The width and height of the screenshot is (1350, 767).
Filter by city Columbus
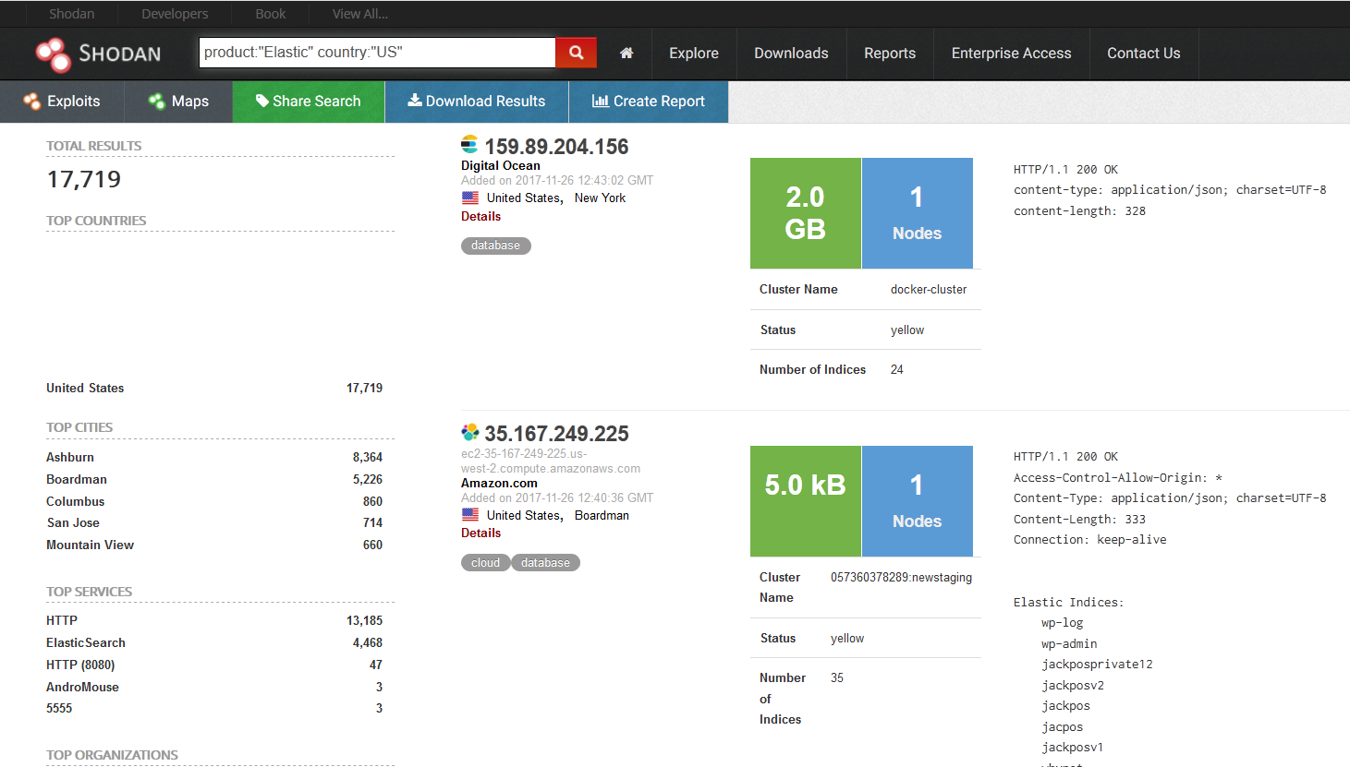(76, 501)
